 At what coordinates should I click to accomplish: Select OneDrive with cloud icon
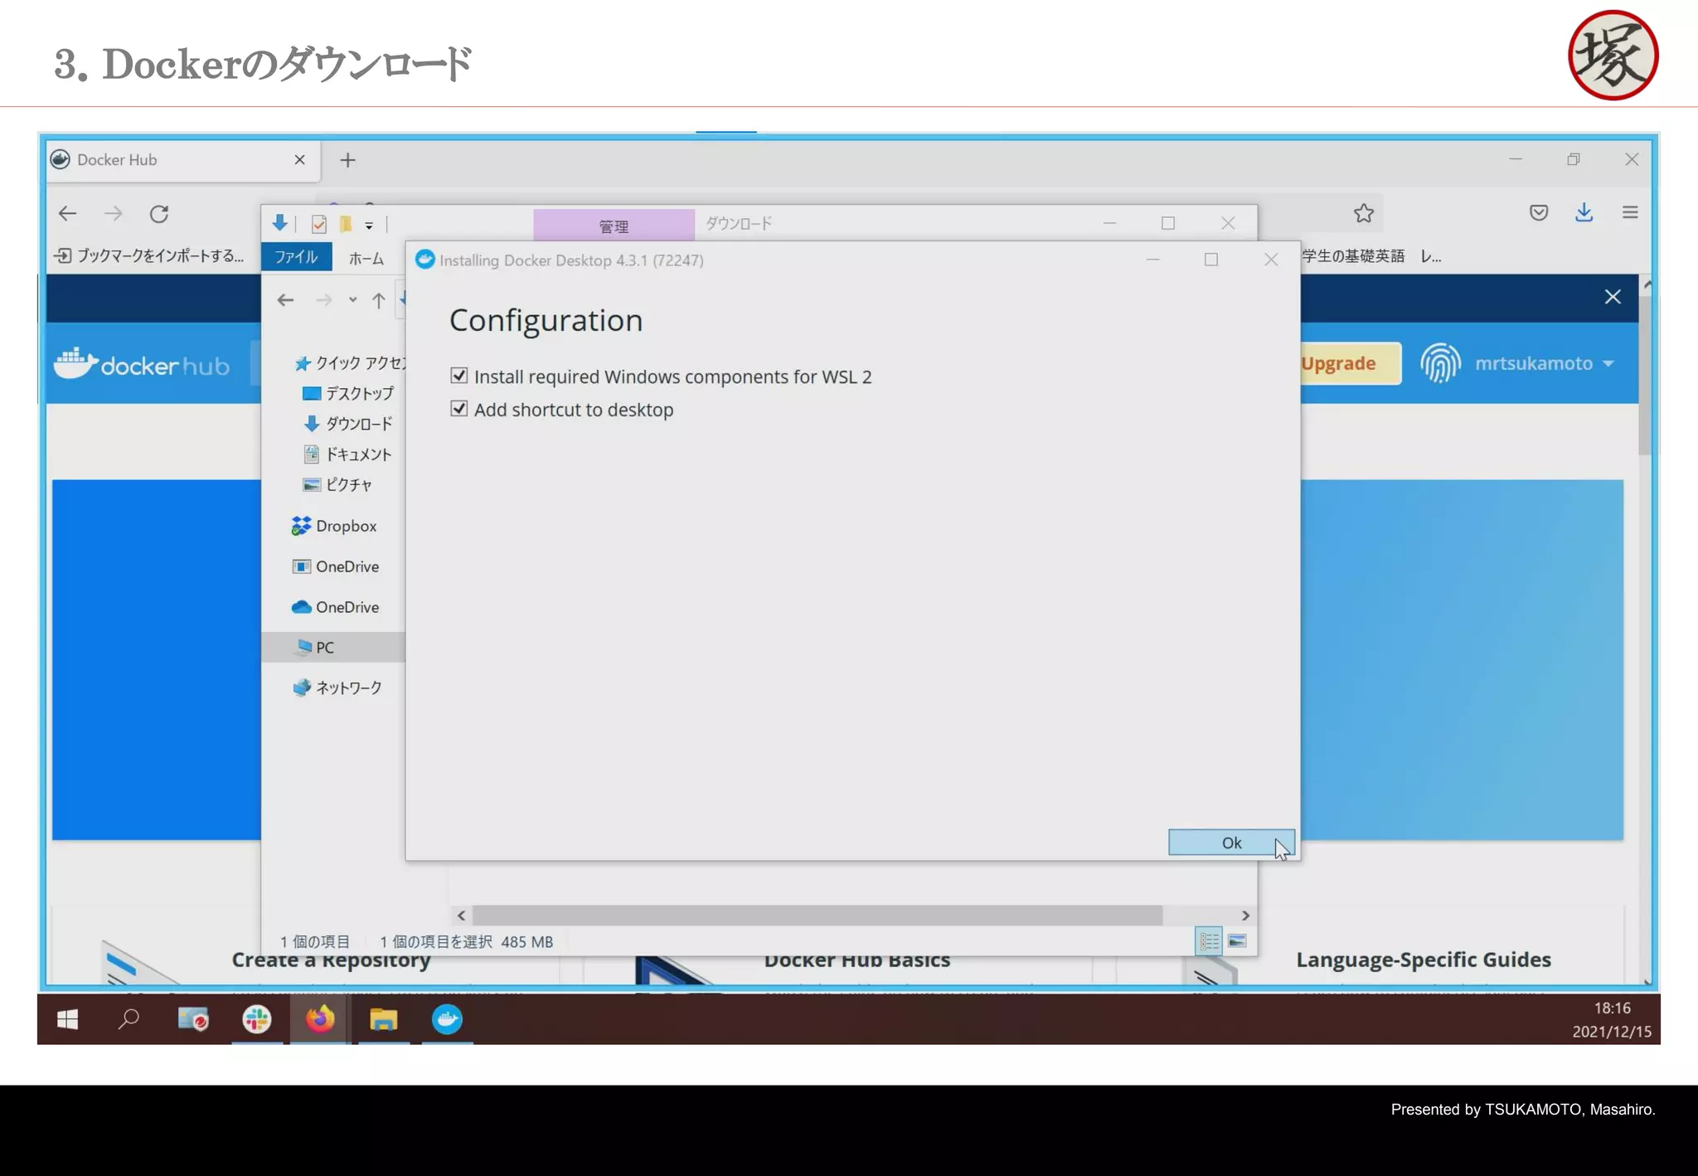[336, 607]
